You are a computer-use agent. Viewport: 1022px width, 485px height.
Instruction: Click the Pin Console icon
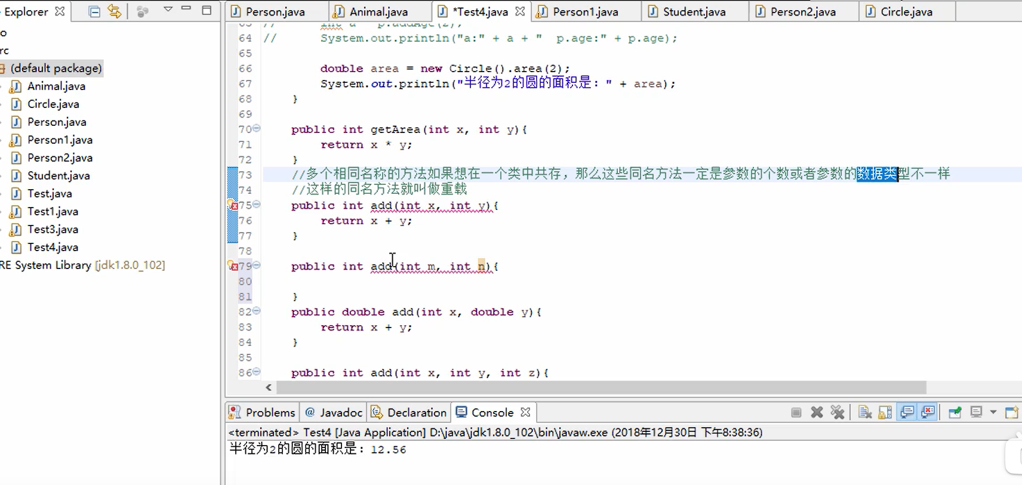[955, 412]
